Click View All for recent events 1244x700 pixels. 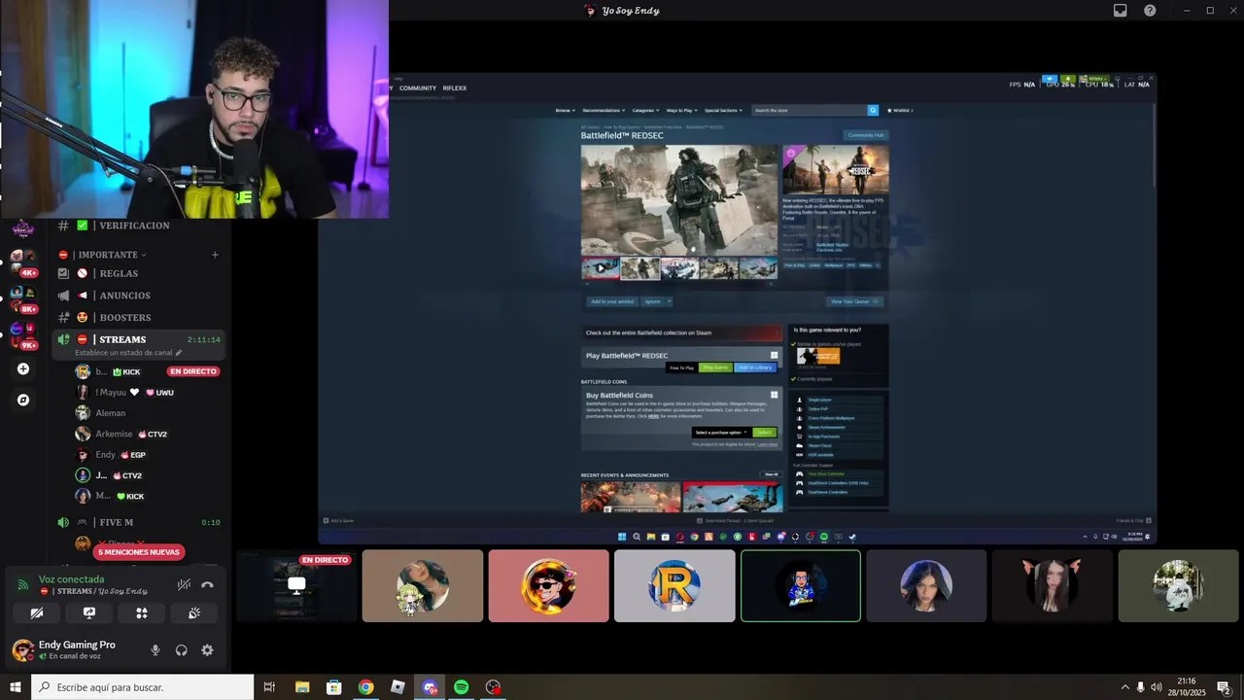[x=771, y=474]
